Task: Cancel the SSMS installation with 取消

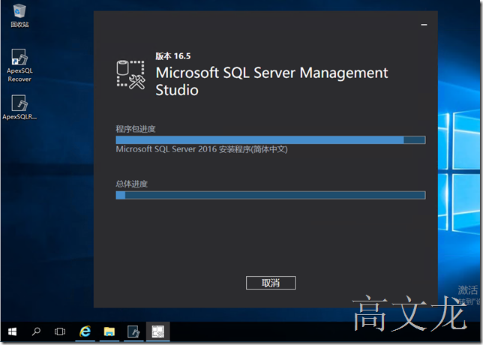Action: 271,283
